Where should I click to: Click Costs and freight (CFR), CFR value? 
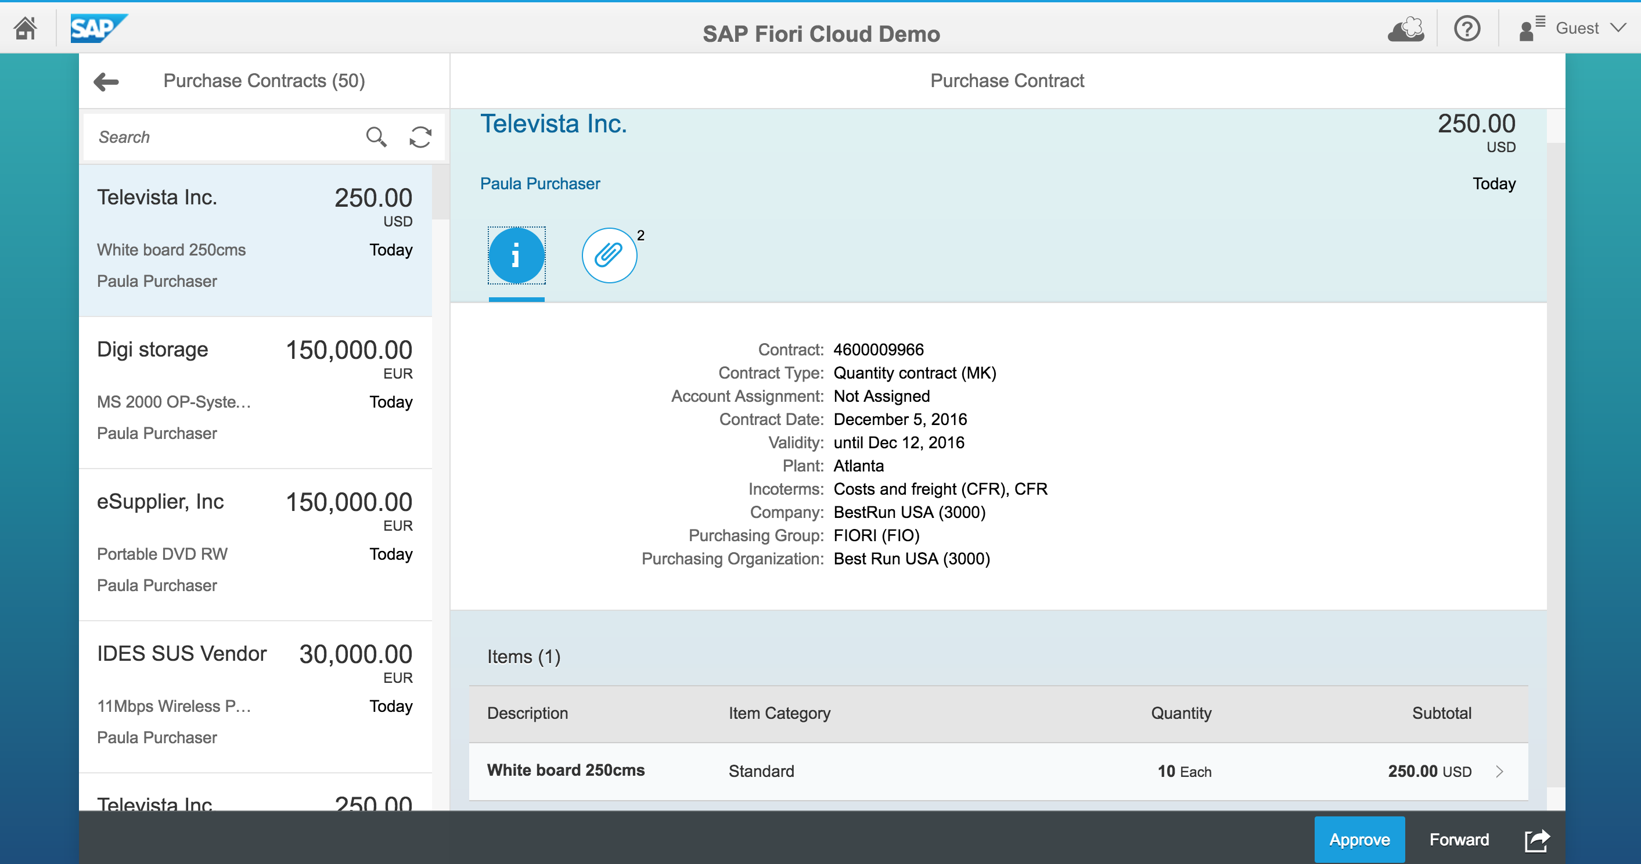pyautogui.click(x=940, y=489)
